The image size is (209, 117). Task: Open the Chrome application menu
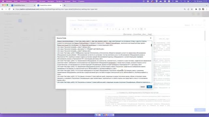tap(9, 1)
